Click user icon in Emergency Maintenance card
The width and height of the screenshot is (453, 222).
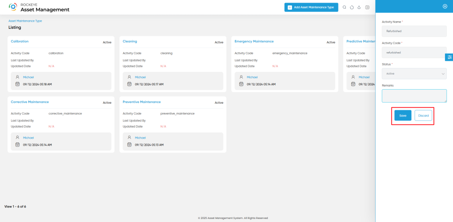pos(241,77)
